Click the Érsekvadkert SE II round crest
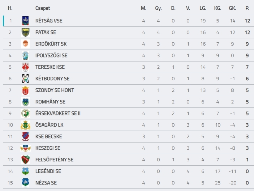 click(x=25, y=113)
